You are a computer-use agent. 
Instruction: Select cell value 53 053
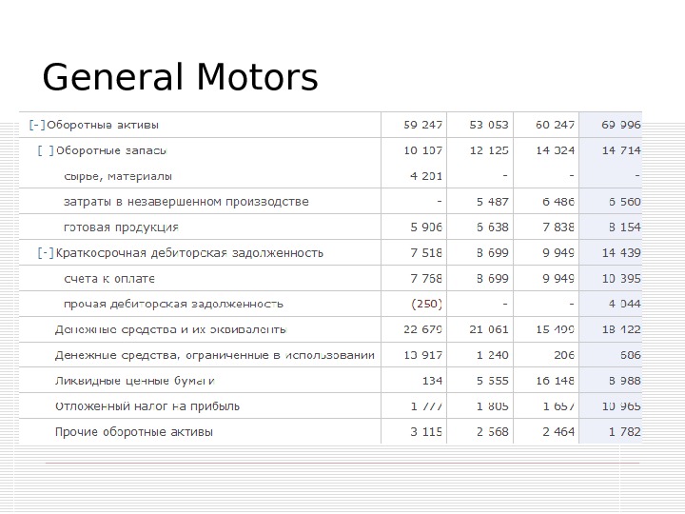click(489, 125)
